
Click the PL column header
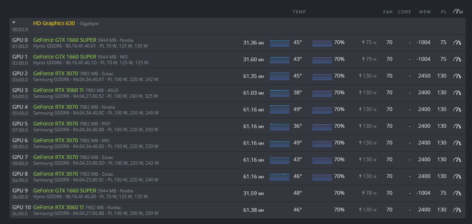click(444, 12)
